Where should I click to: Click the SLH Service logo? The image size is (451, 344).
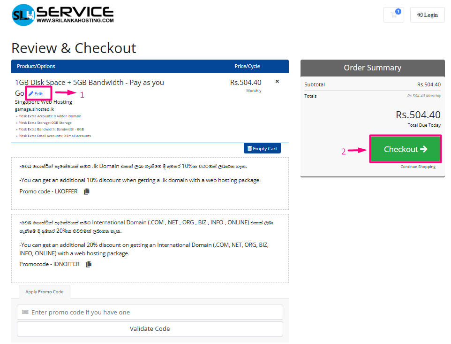(63, 15)
